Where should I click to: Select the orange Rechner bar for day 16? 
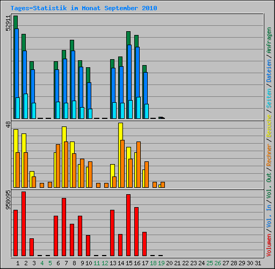[139, 165]
